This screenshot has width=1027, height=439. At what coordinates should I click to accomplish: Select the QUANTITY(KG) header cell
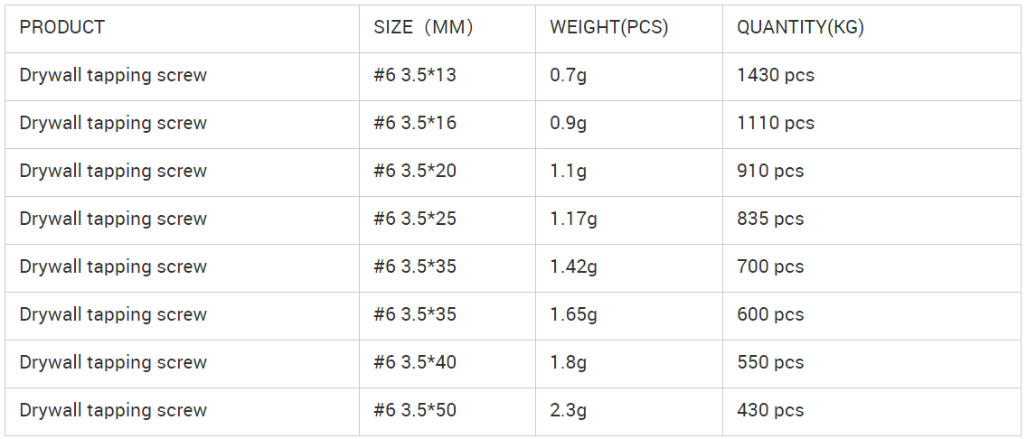tap(800, 27)
